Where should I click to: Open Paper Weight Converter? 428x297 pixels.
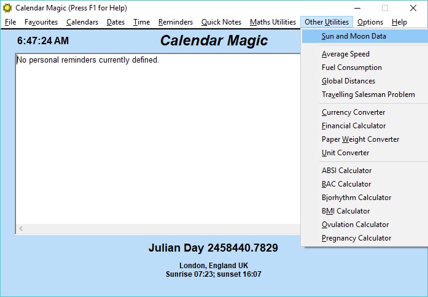(x=365, y=139)
